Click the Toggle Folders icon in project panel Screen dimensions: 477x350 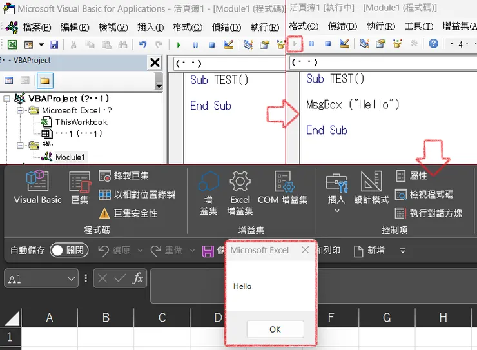[44, 81]
